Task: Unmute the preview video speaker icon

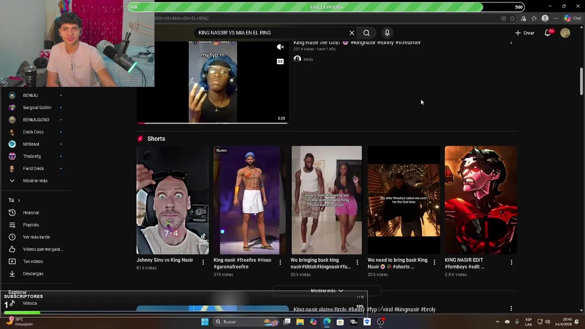Action: (281, 47)
